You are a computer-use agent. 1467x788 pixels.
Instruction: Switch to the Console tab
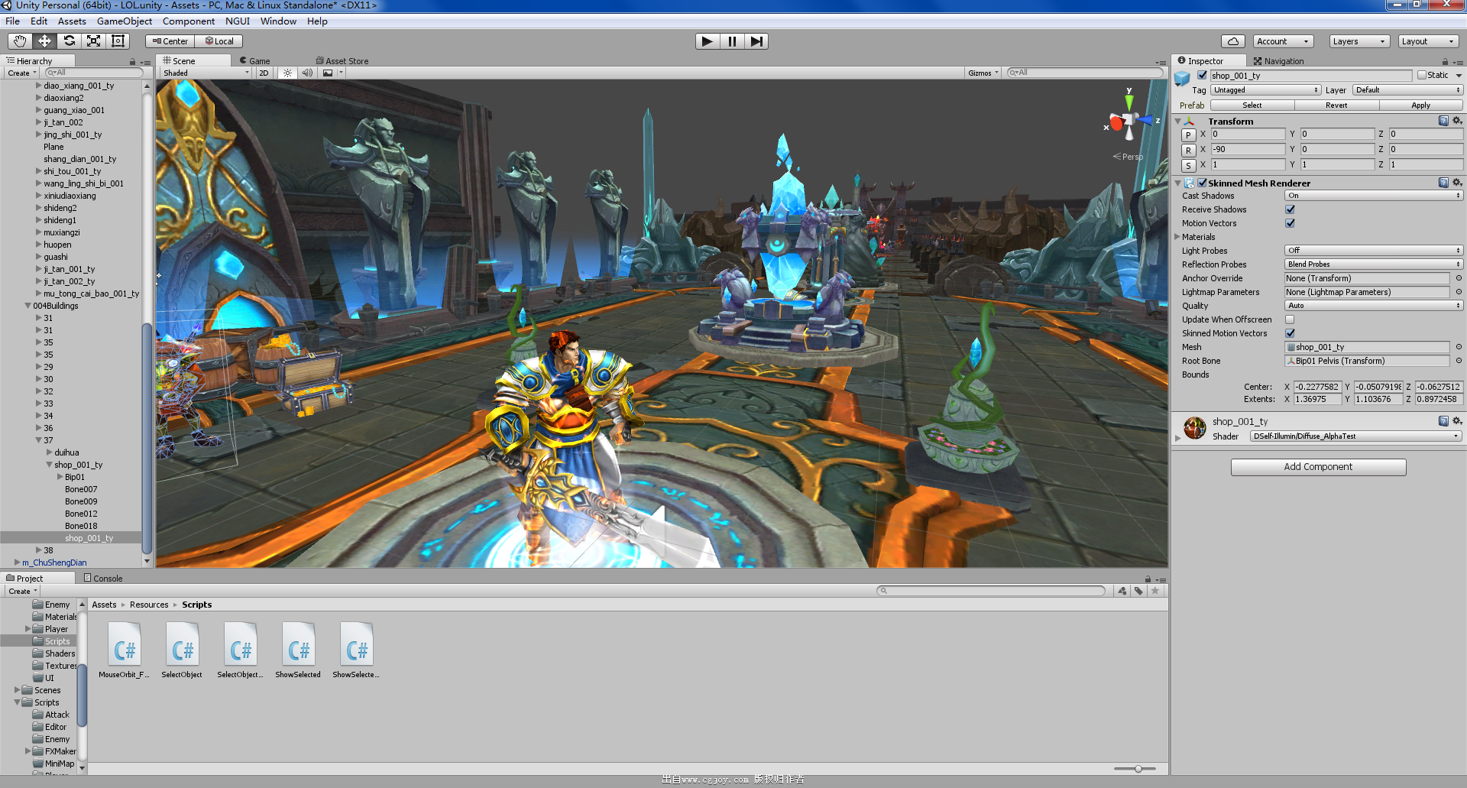[x=103, y=579]
